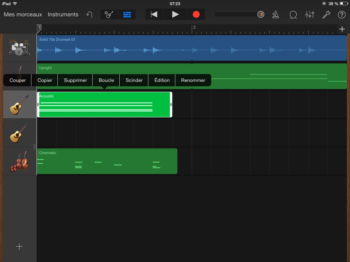Open the track mixer controls
The height and width of the screenshot is (262, 350).
(x=310, y=15)
